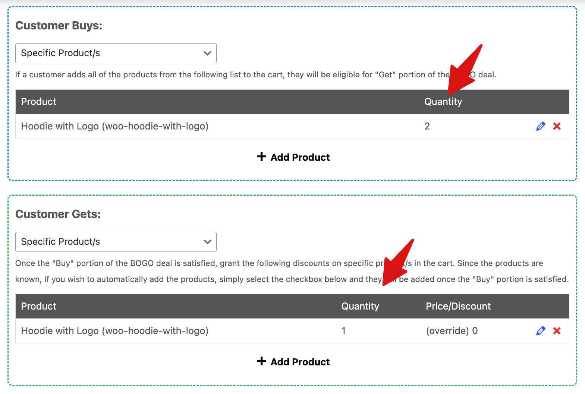Remove Hoodie with Logo from the Customer Buys table
This screenshot has width=585, height=394.
pos(557,126)
